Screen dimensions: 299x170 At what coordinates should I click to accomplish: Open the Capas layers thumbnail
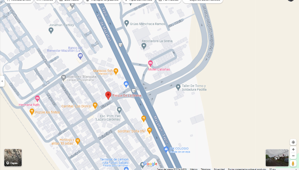(x=13, y=157)
